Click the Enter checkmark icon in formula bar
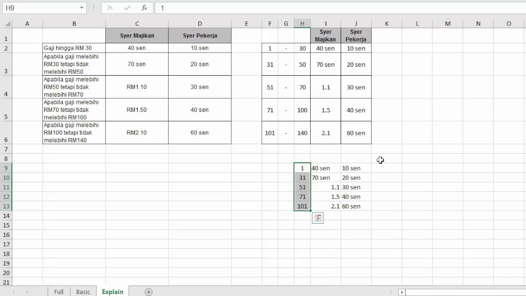 127,8
